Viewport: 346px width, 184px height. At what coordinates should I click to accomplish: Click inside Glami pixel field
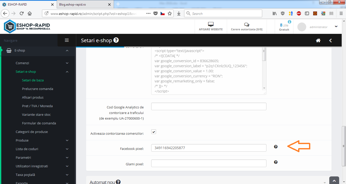[209, 163]
